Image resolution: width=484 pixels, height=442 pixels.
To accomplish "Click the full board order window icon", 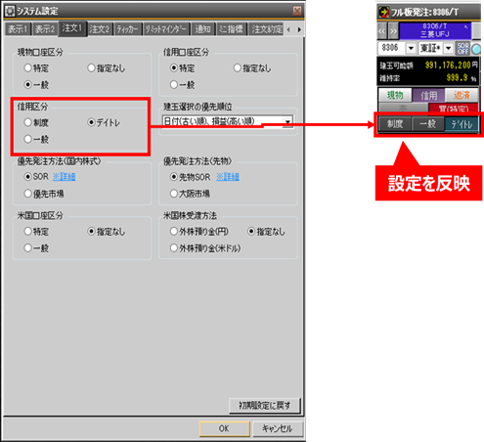I will click(383, 13).
